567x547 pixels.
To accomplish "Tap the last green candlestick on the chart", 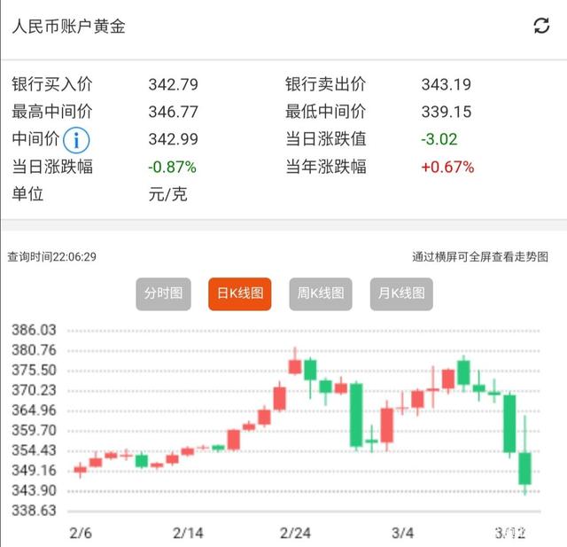I will [524, 468].
